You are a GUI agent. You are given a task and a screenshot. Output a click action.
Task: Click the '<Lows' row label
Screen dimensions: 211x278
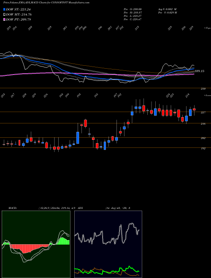(x=208, y=95)
